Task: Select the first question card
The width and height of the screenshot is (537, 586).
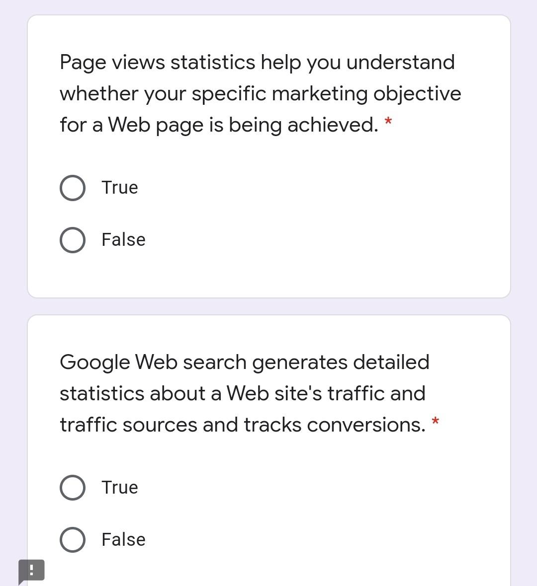Action: 268,156
